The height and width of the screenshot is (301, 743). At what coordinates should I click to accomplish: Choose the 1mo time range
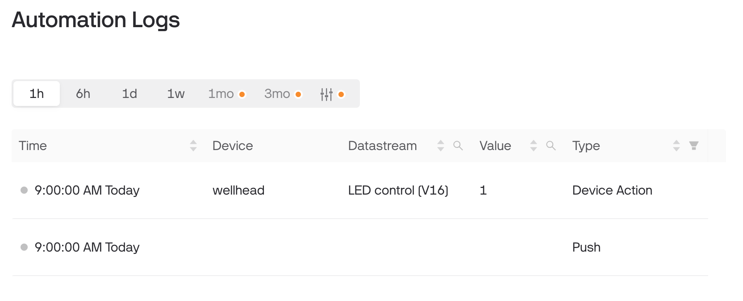(x=226, y=94)
